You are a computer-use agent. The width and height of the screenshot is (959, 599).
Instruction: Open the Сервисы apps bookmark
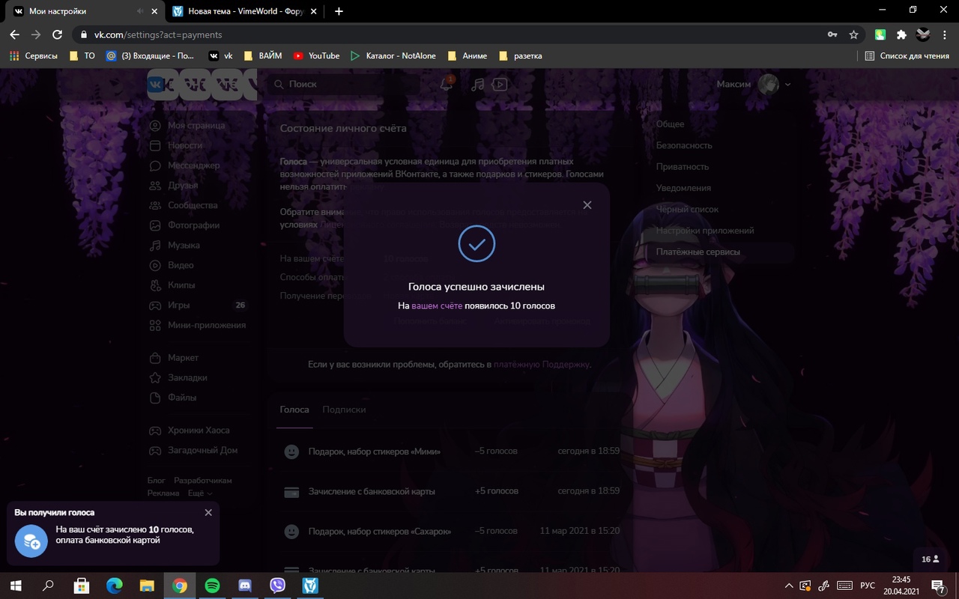(33, 55)
